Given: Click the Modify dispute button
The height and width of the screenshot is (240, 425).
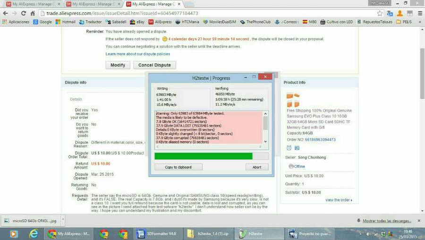Looking at the screenshot, I should pos(118,65).
